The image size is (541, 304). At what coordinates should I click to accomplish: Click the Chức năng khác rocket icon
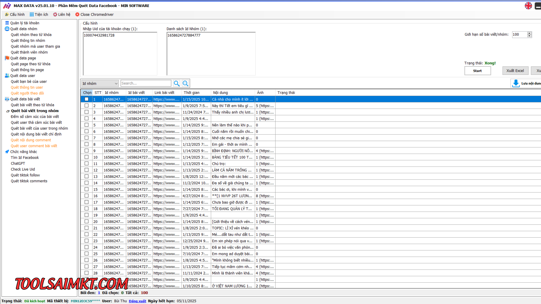click(7, 152)
